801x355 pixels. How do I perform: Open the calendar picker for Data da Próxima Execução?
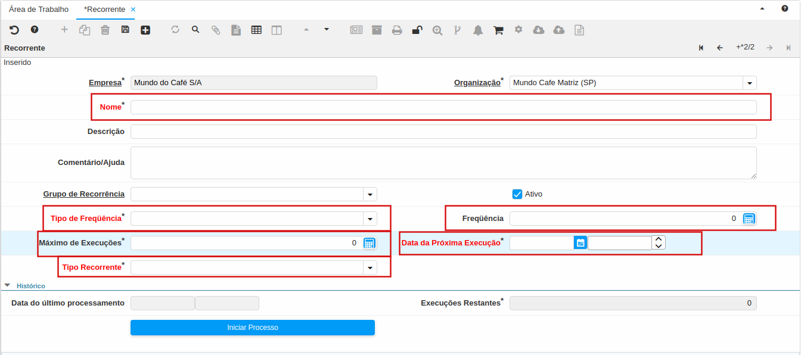pos(580,242)
